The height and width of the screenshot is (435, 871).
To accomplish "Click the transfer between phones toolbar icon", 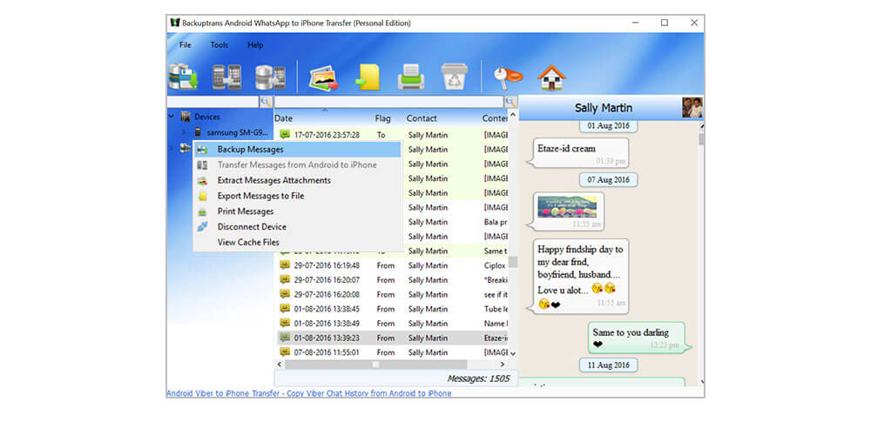I will [226, 77].
